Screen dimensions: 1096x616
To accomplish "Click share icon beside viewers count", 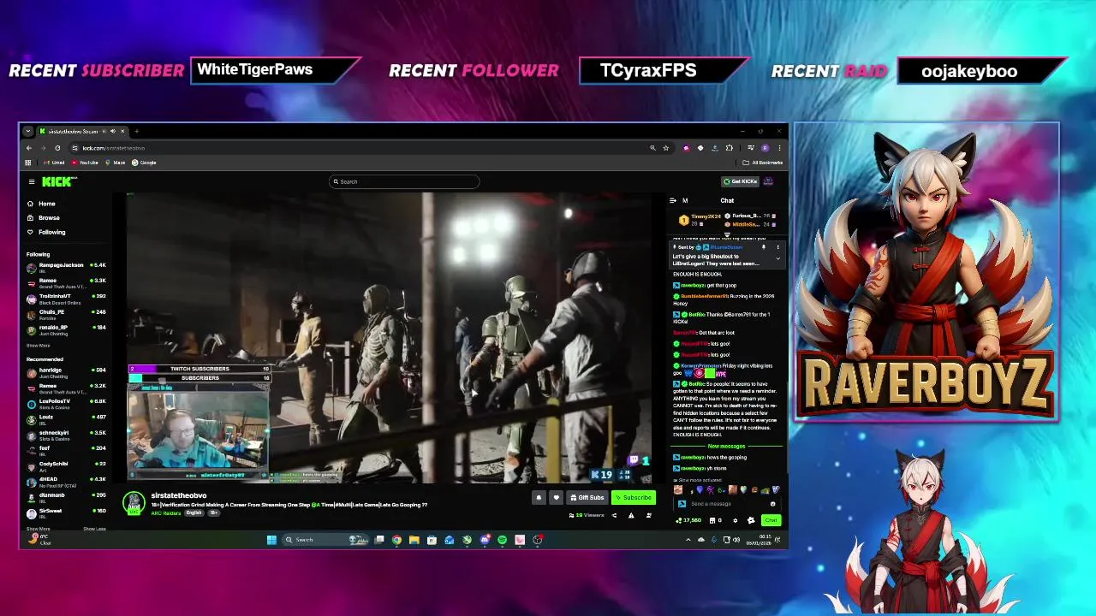I will (x=614, y=515).
